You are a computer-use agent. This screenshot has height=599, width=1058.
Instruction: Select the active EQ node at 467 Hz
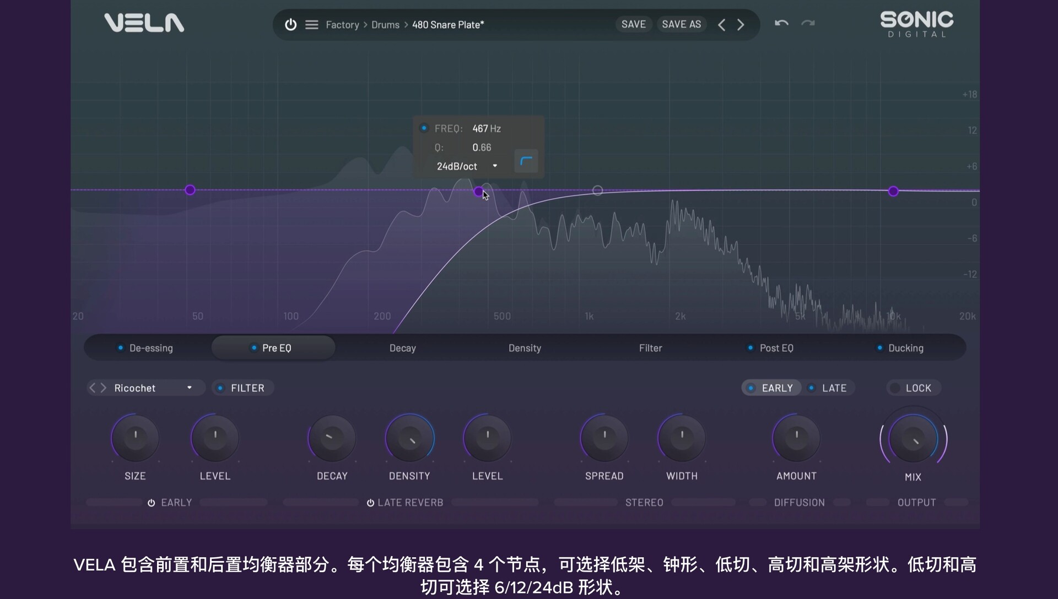[479, 192]
